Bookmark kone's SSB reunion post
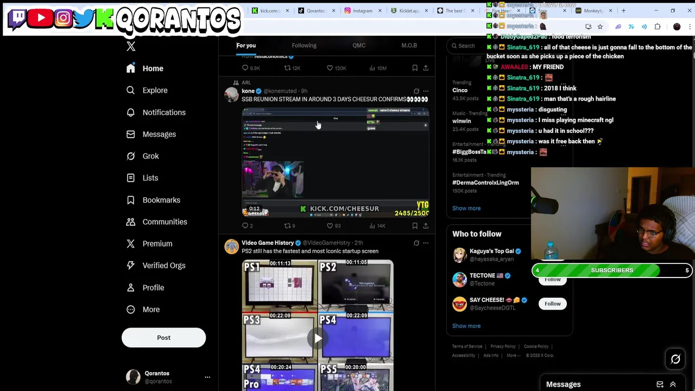Image resolution: width=695 pixels, height=391 pixels. coord(415,226)
